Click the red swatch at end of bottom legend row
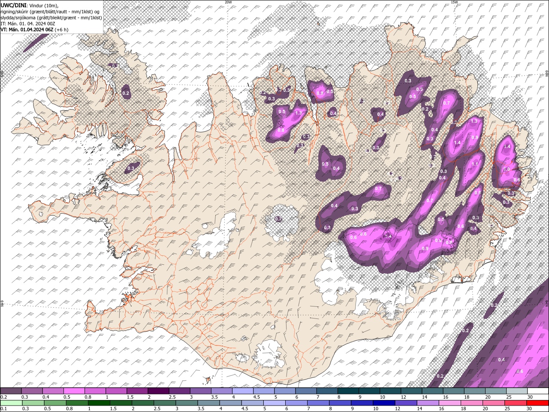Screen dimensions: 549x412 538,403
